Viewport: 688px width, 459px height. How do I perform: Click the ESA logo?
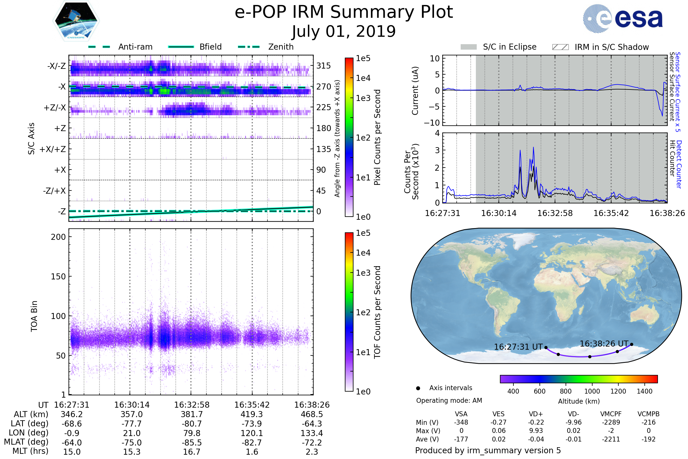tap(623, 18)
